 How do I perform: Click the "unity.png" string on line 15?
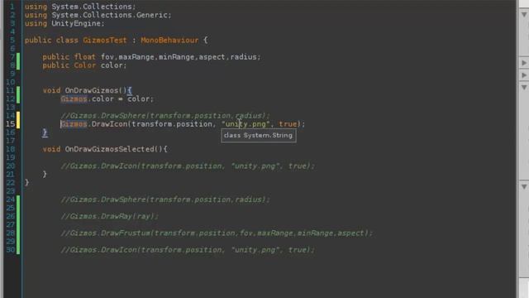point(245,124)
